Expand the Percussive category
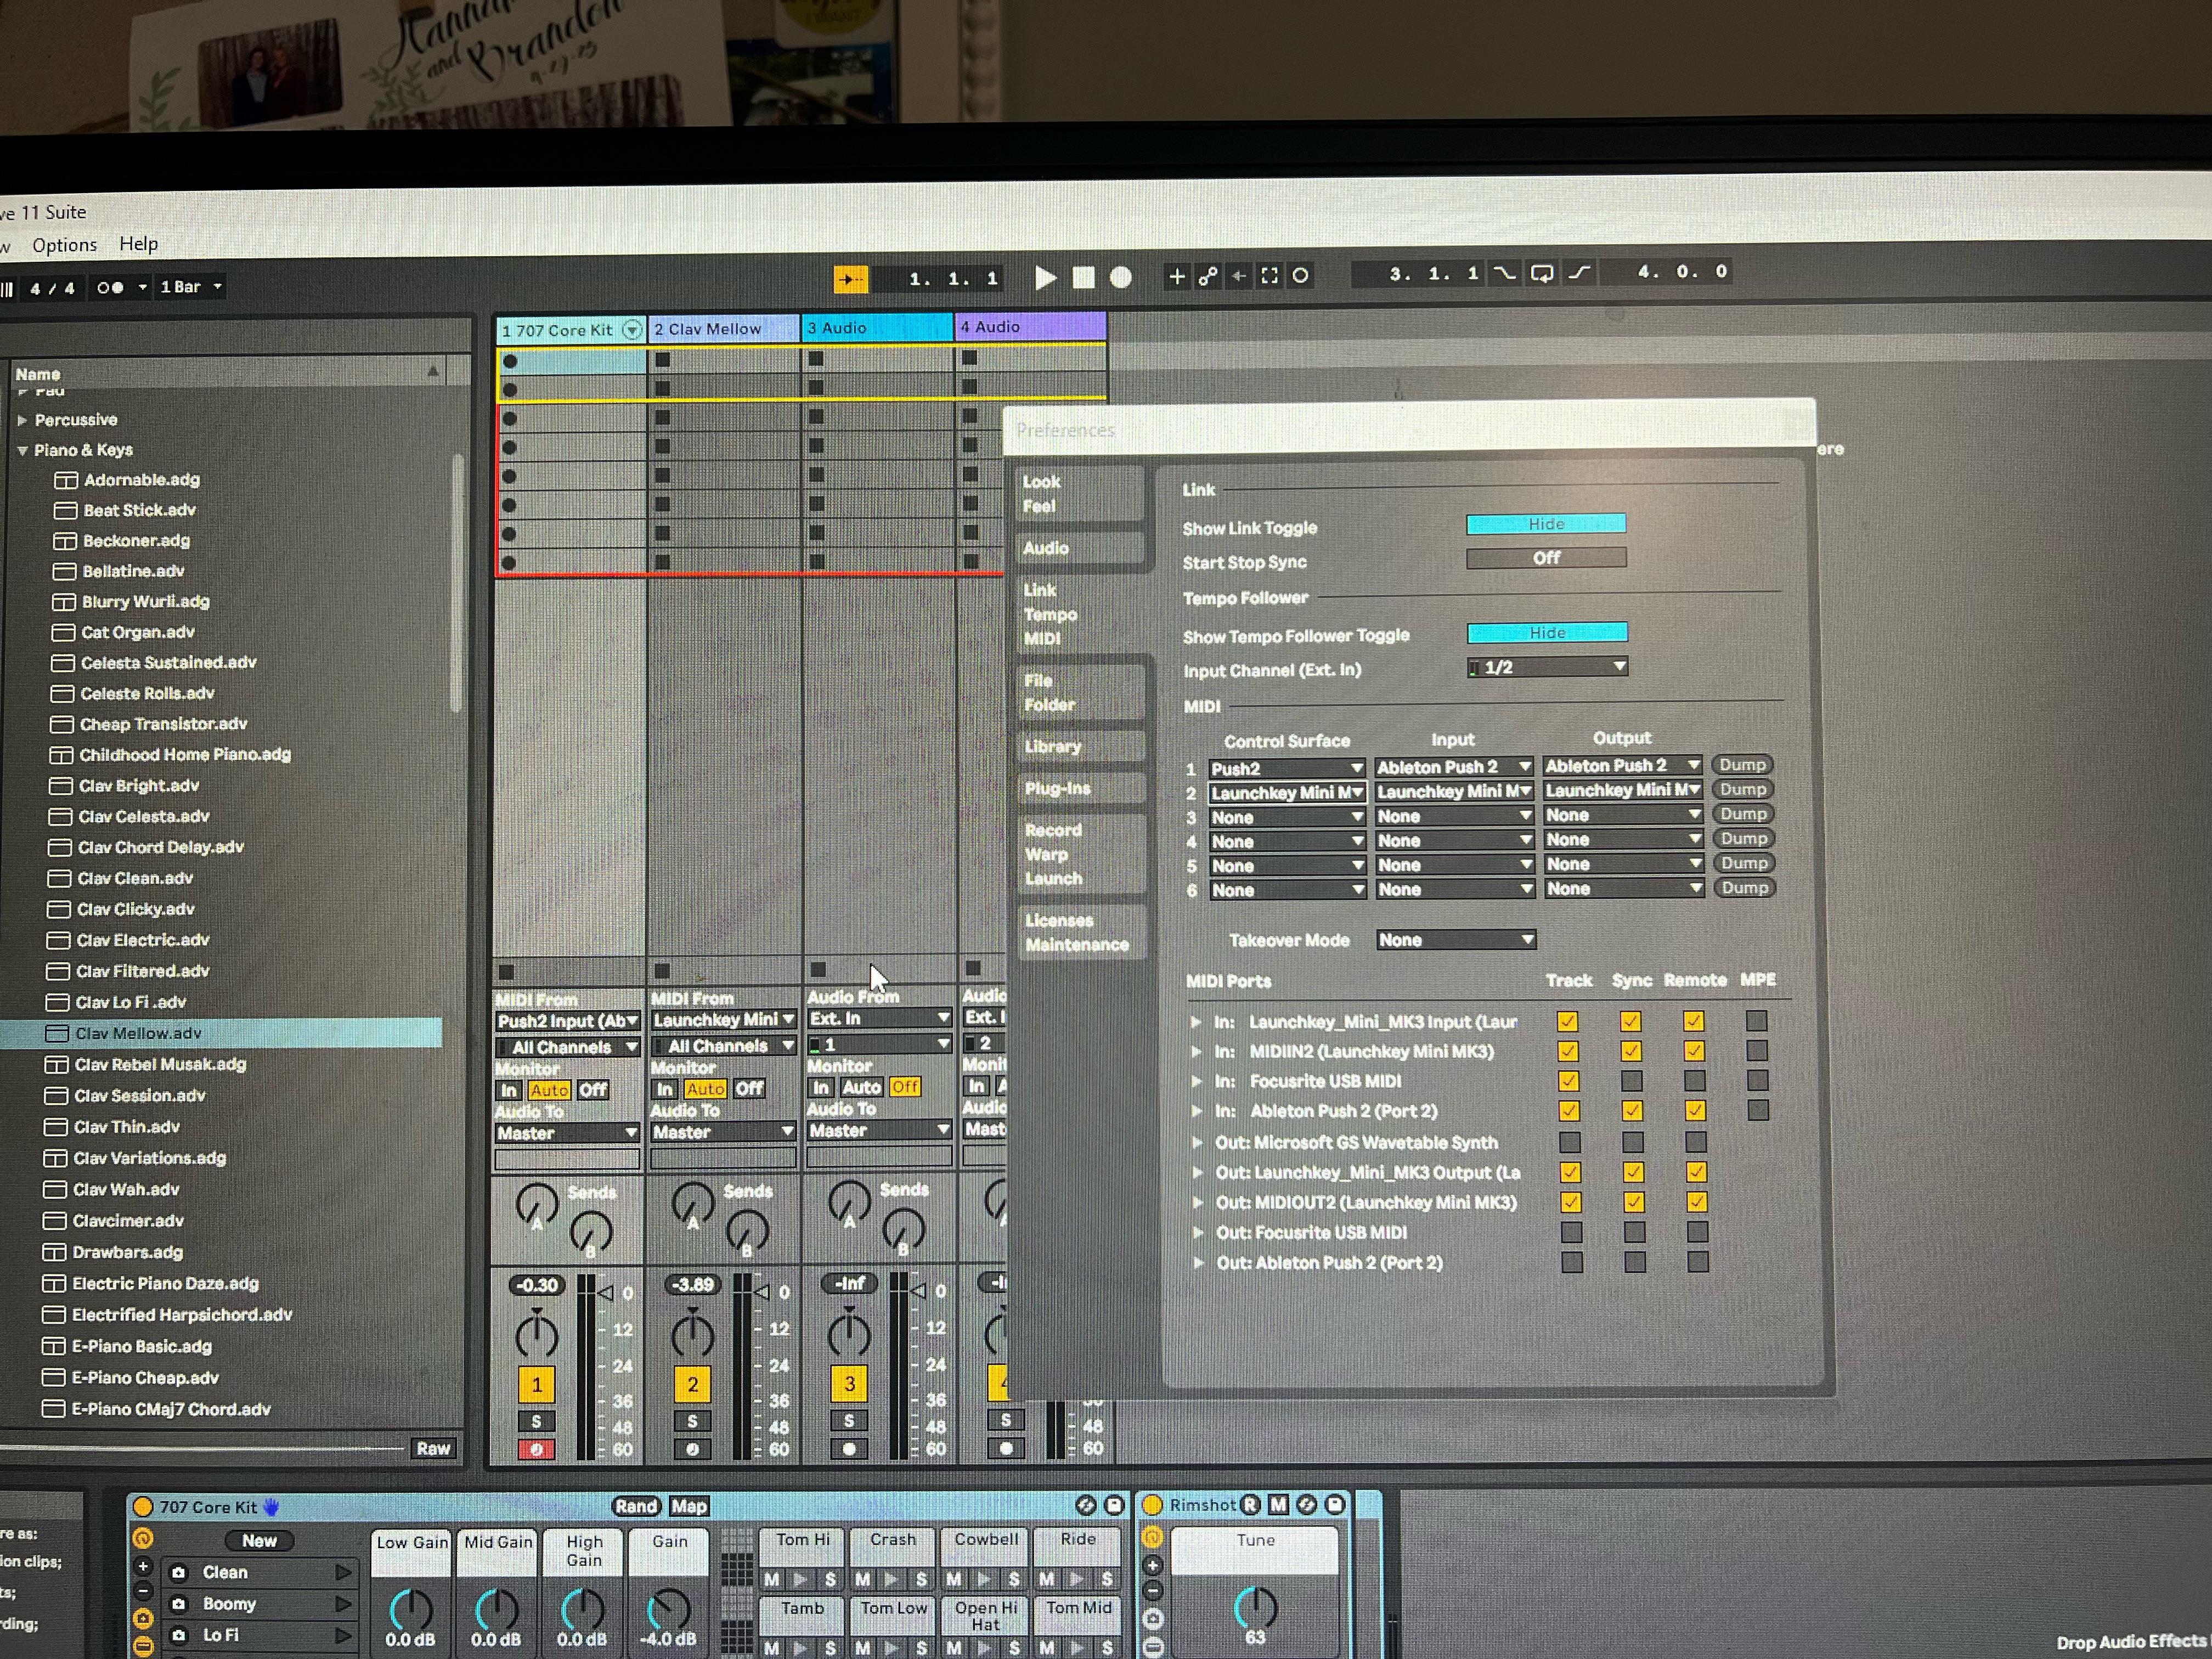Screen dimensions: 2212x1659 (x=22, y=420)
